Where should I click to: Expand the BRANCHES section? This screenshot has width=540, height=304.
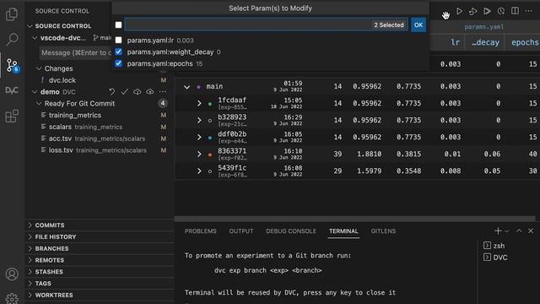click(100, 248)
